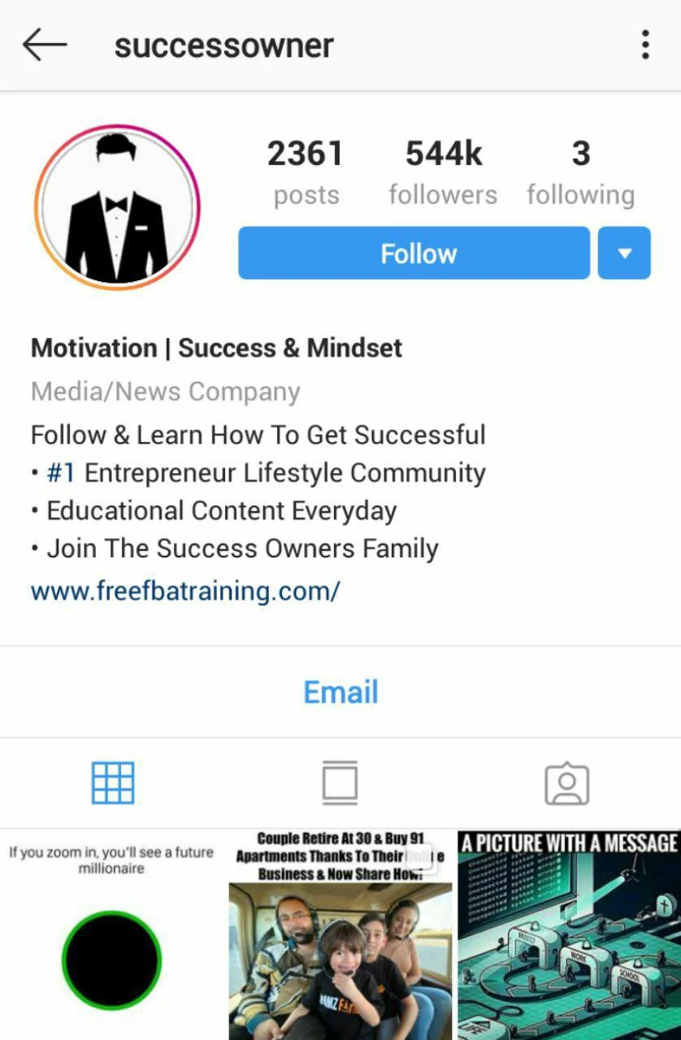Screen dimensions: 681x1040
Task: Tap the #1 hashtag in bio
Action: point(61,473)
